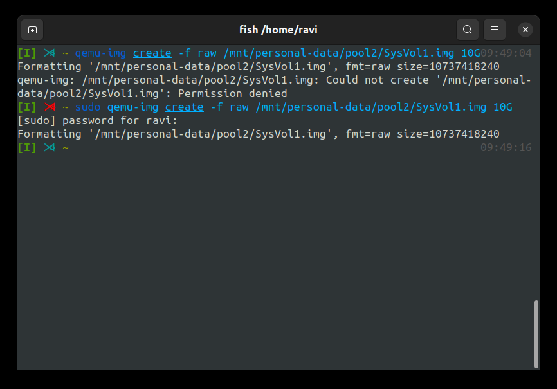Click the 09:49:16 timestamp
557x389 pixels.
pyautogui.click(x=506, y=147)
